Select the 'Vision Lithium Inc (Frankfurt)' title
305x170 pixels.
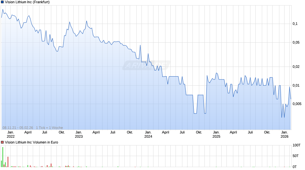click(x=27, y=2)
